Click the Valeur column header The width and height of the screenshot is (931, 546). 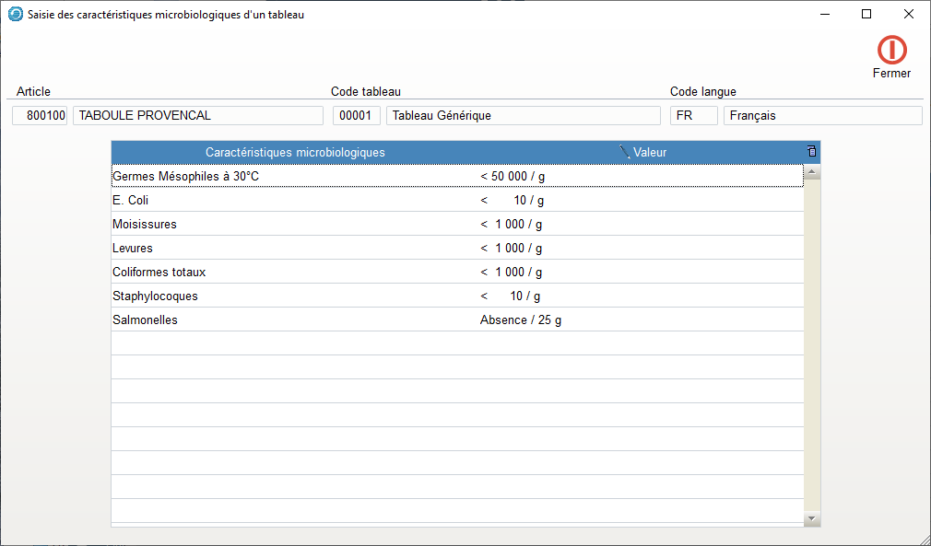(650, 152)
